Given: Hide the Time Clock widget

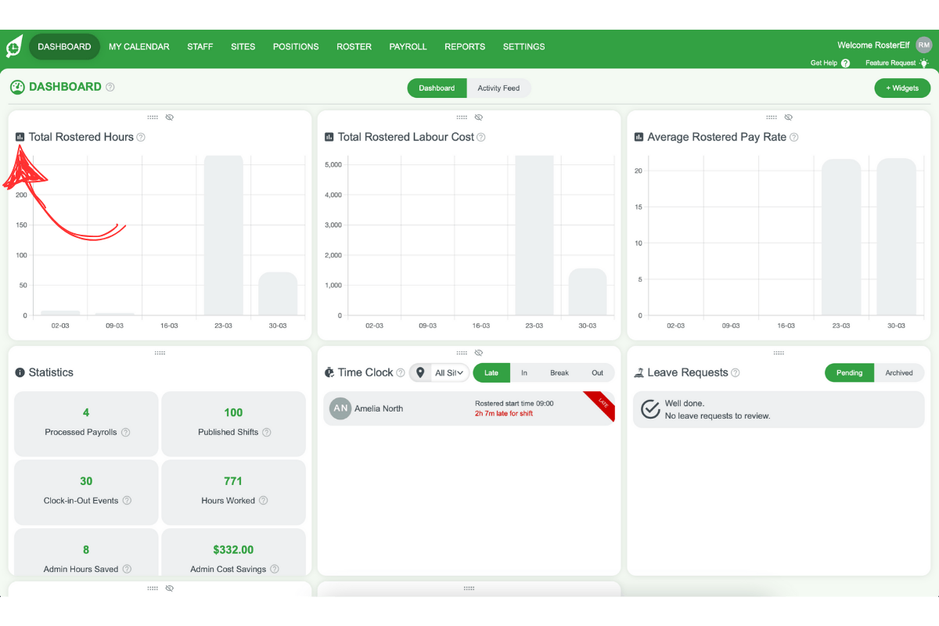Looking at the screenshot, I should (479, 353).
